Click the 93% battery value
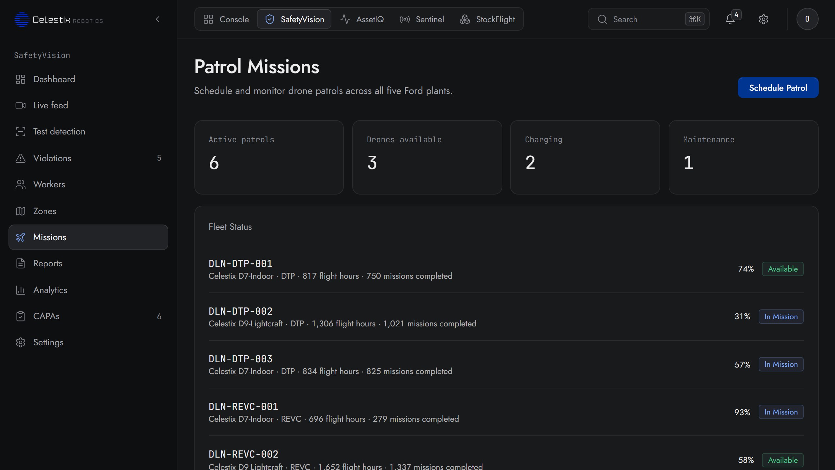The width and height of the screenshot is (835, 470). [742, 412]
